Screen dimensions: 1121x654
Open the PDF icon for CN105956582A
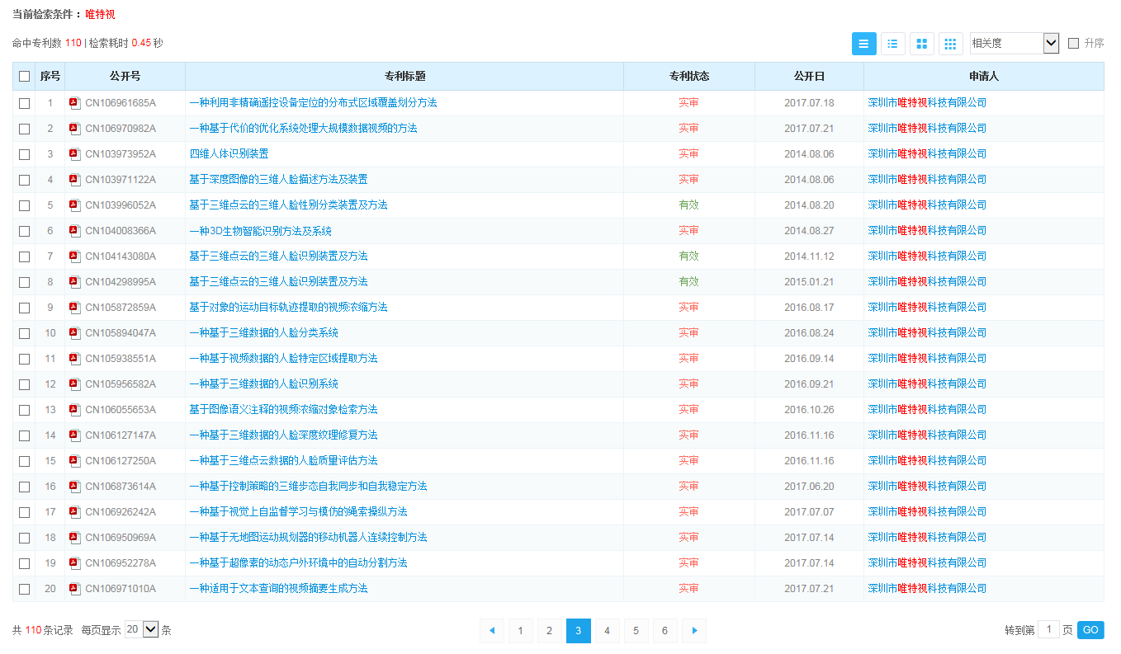click(75, 384)
